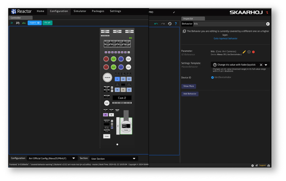Open the Configuration dropdown
The height and width of the screenshot is (181, 286).
coord(52,158)
